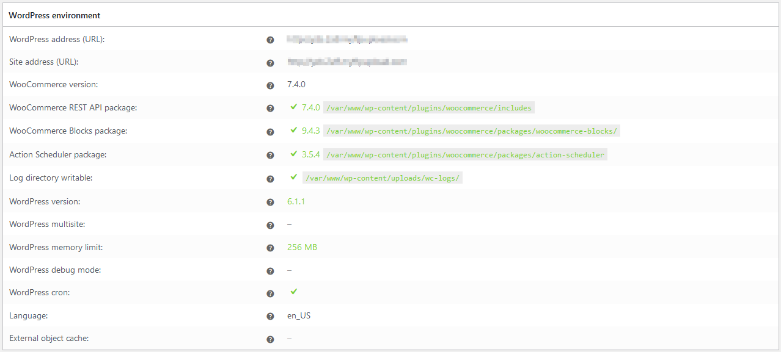The image size is (781, 352).
Task: Click the Action Scheduler version 3.5.4
Action: (311, 154)
